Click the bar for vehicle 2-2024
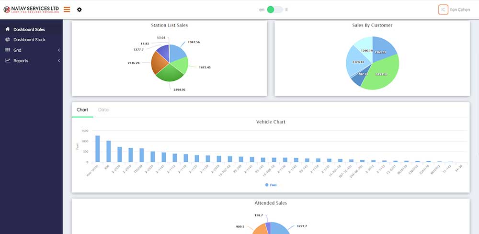479x234 pixels. click(x=153, y=157)
